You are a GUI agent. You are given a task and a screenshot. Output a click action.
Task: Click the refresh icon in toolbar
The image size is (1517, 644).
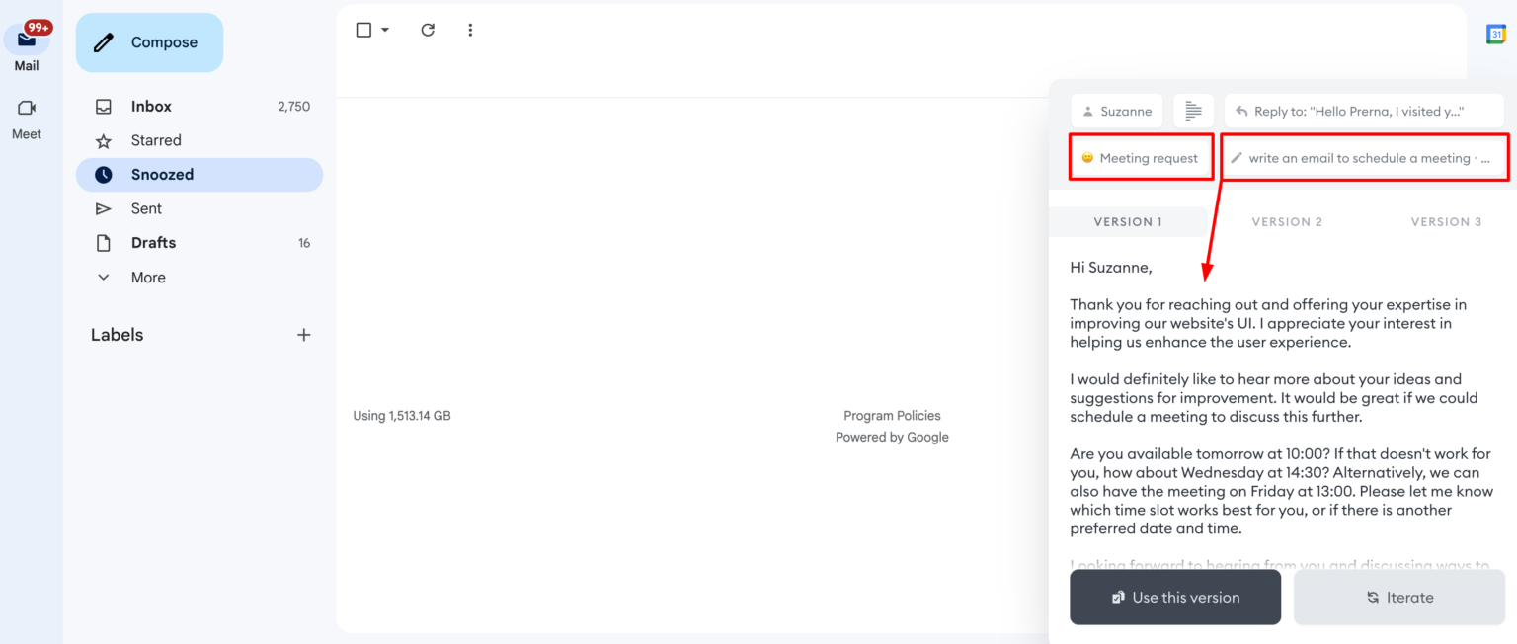point(428,30)
